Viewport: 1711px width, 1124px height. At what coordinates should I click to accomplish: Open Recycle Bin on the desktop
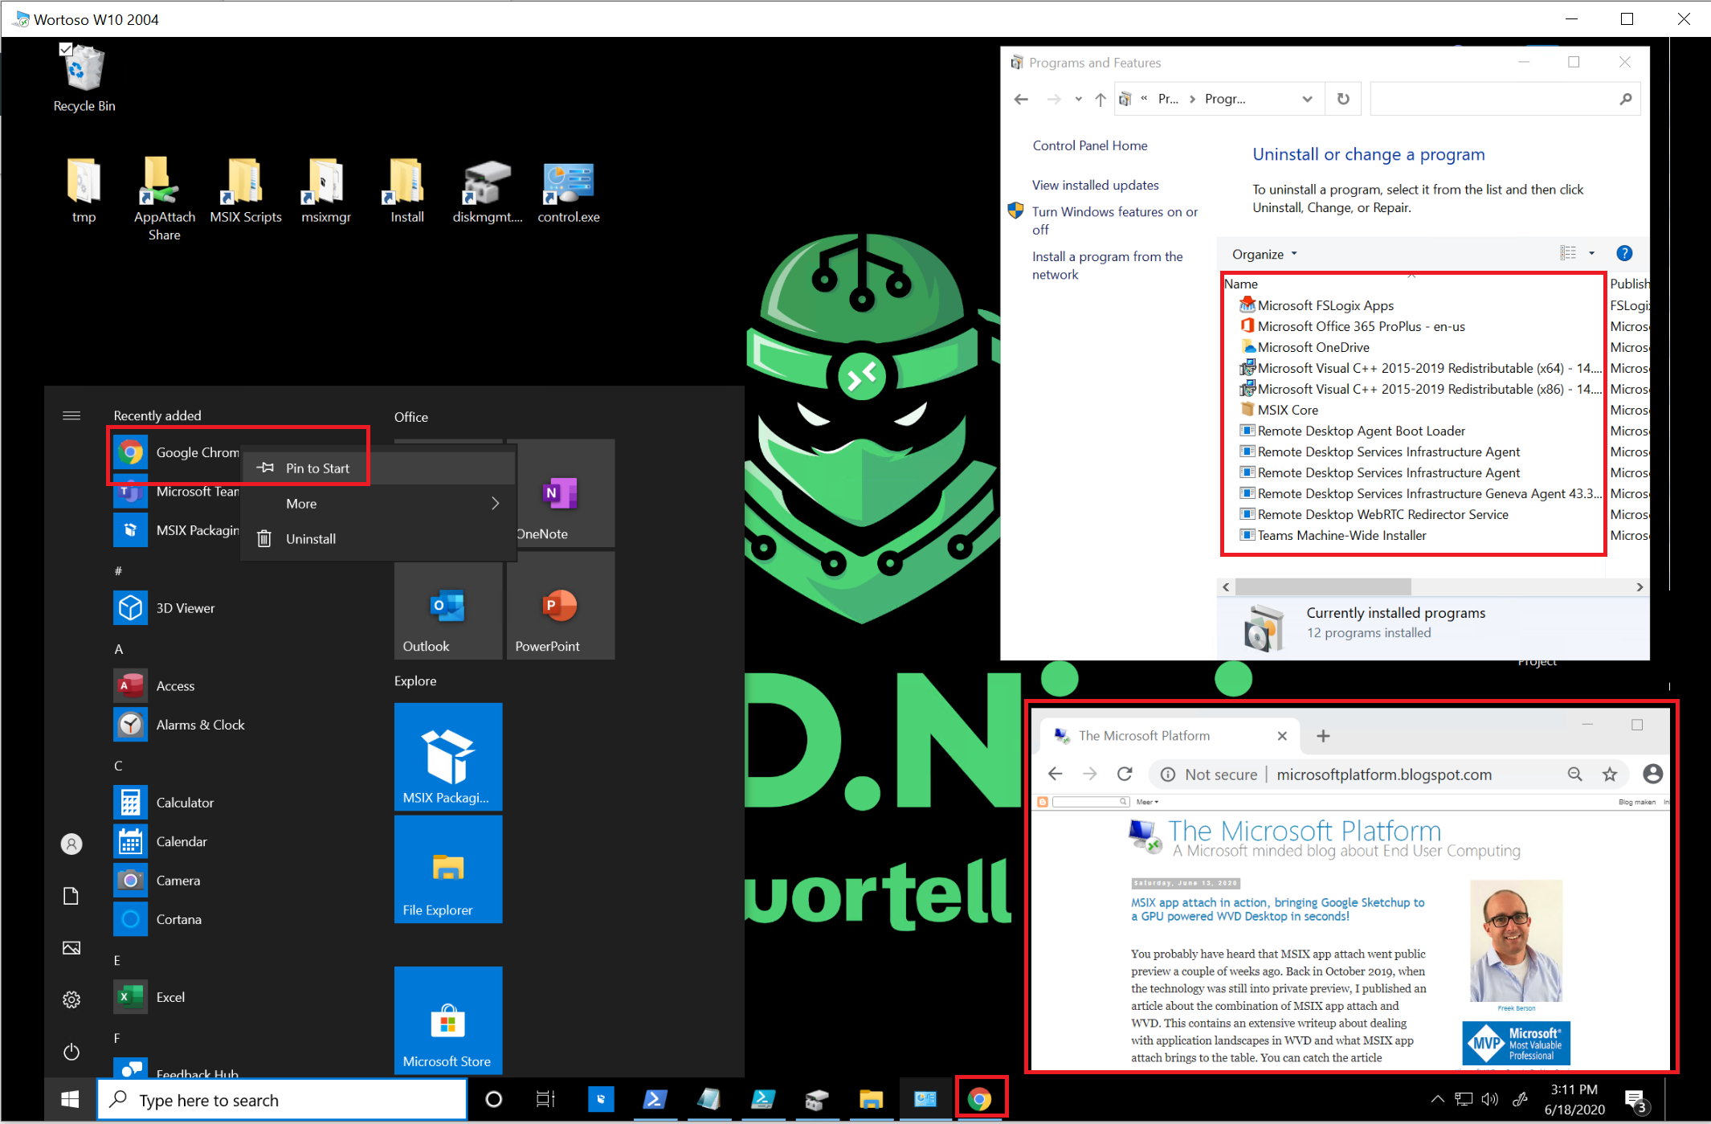click(84, 79)
